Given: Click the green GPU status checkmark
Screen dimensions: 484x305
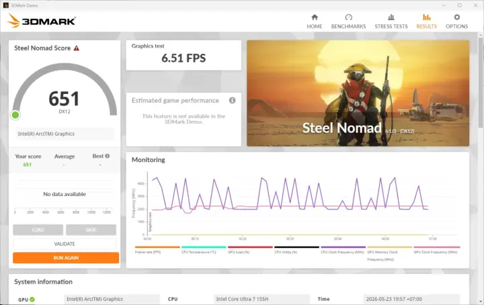Looking at the screenshot, I should (x=32, y=299).
